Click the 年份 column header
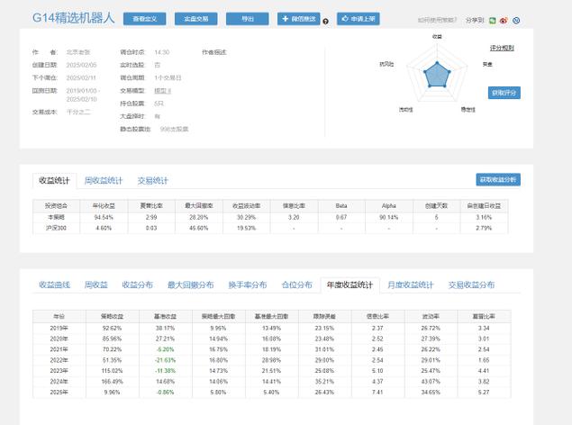 coord(59,316)
